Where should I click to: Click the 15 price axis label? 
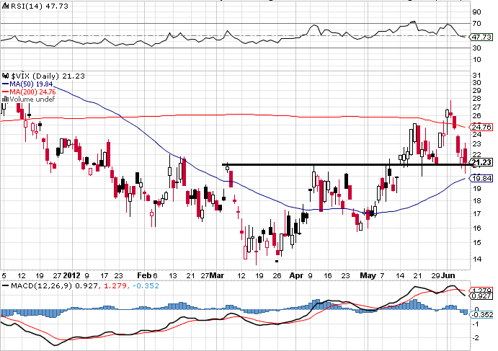476,243
